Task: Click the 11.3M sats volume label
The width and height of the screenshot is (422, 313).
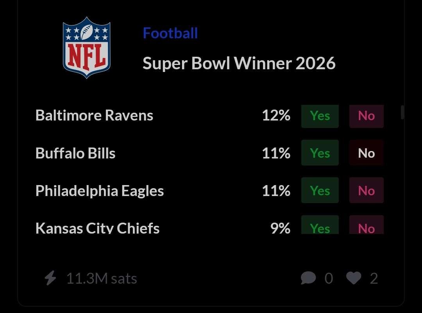Action: 102,278
